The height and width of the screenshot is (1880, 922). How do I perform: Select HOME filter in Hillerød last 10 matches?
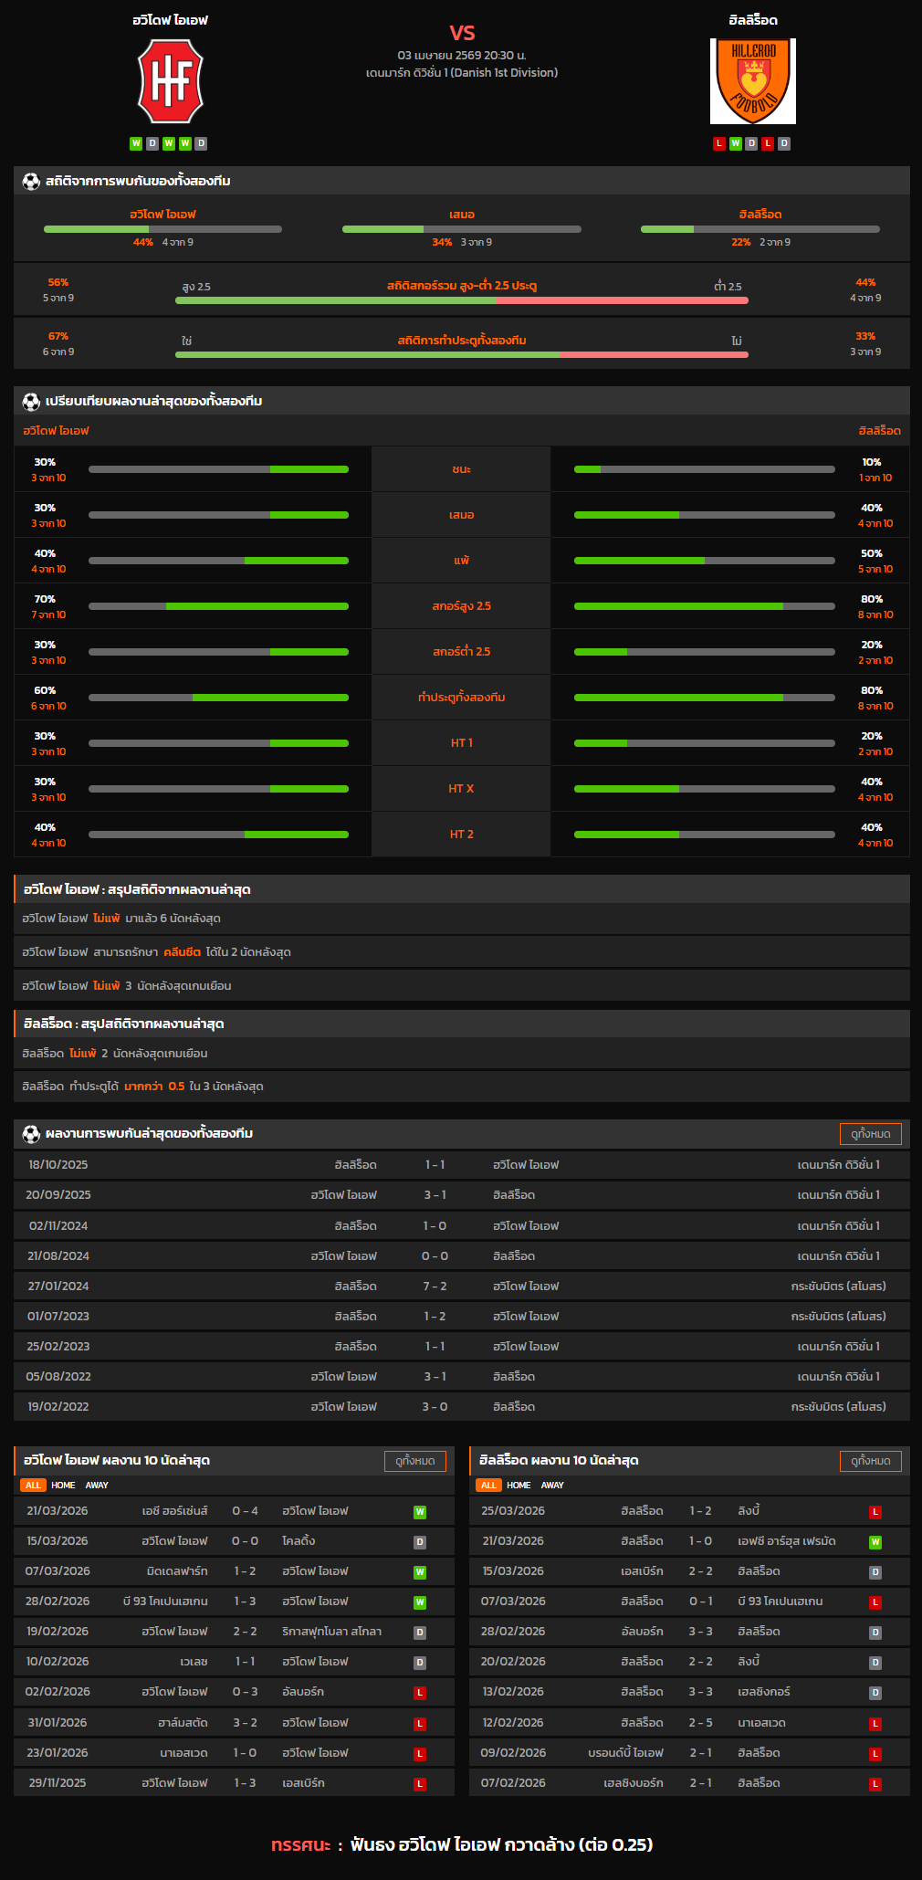click(x=519, y=1485)
